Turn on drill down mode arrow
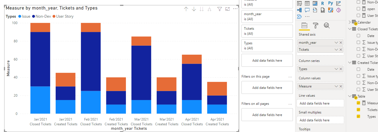The width and height of the screenshot is (378, 132). pyautogui.click(x=194, y=9)
